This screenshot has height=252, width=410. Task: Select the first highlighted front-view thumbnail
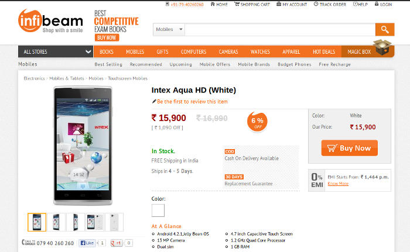point(37,222)
